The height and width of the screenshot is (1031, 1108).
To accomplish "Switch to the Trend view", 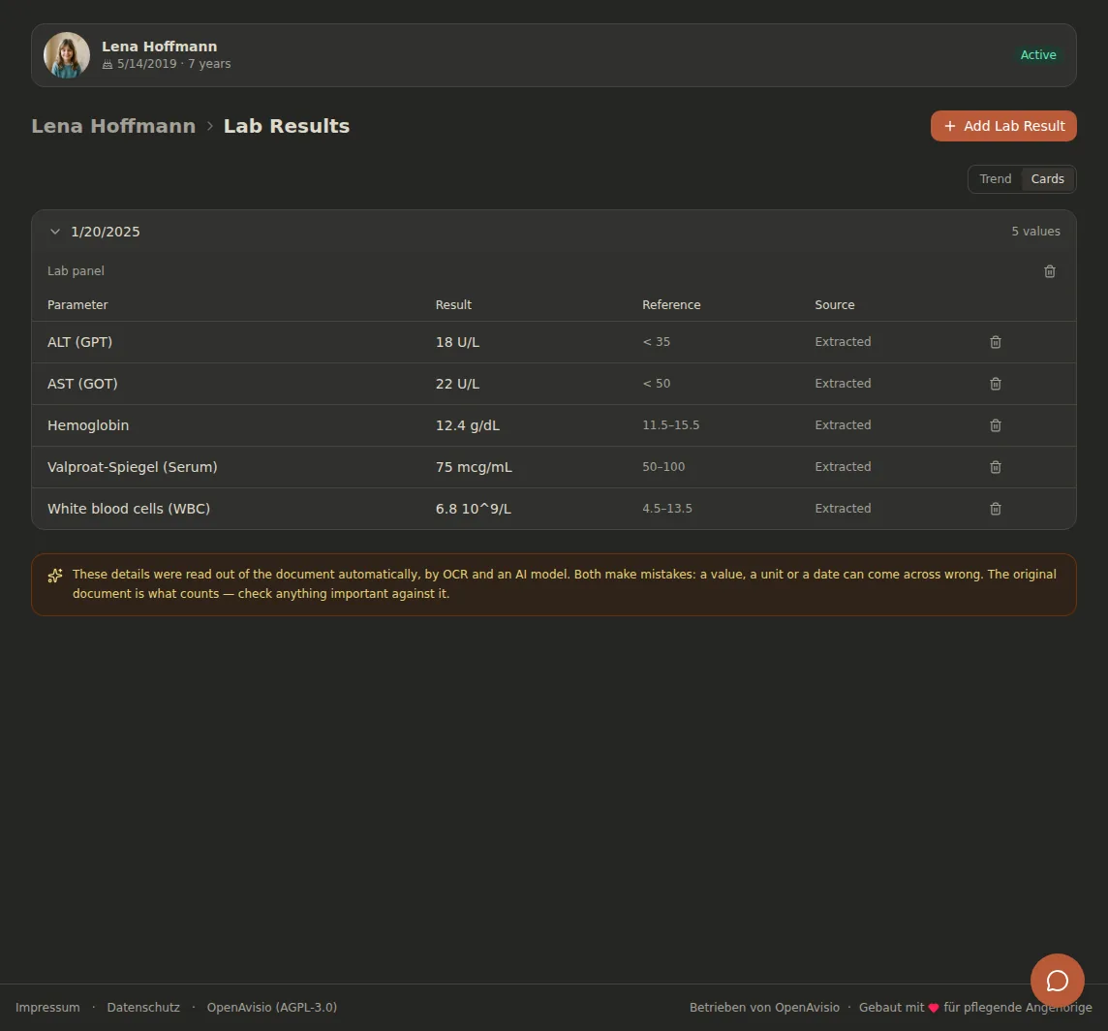I will coord(995,179).
